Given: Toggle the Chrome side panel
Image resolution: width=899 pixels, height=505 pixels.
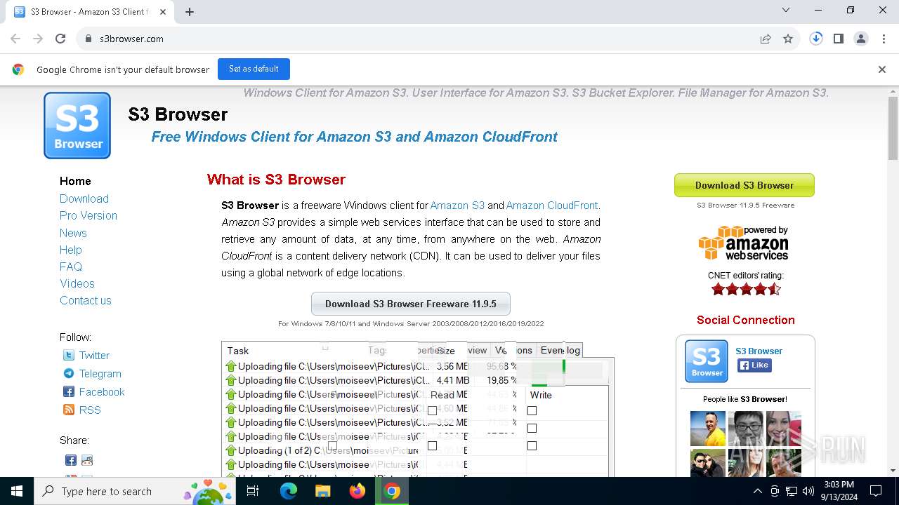Looking at the screenshot, I should coord(839,39).
